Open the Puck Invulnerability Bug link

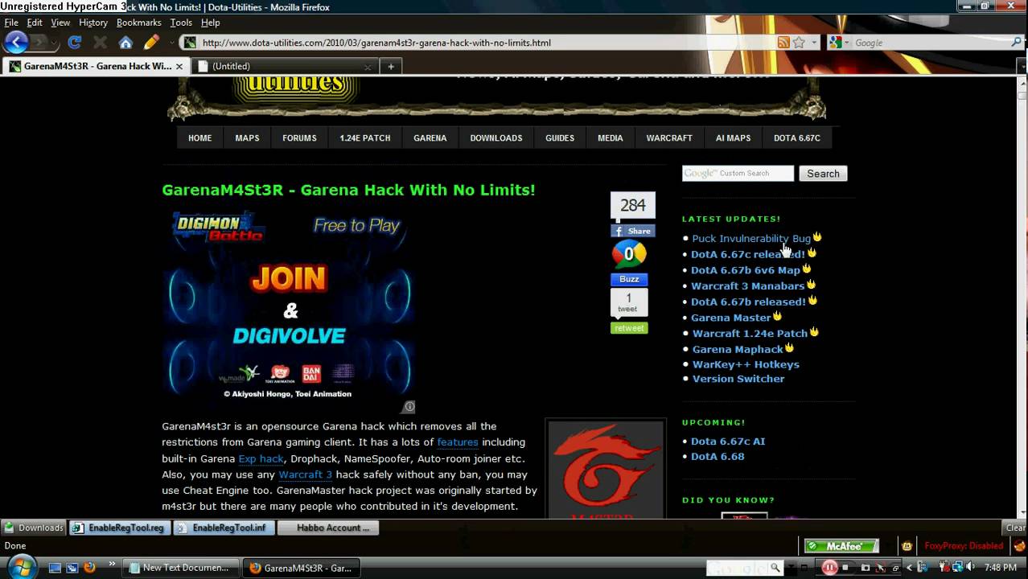(x=751, y=239)
